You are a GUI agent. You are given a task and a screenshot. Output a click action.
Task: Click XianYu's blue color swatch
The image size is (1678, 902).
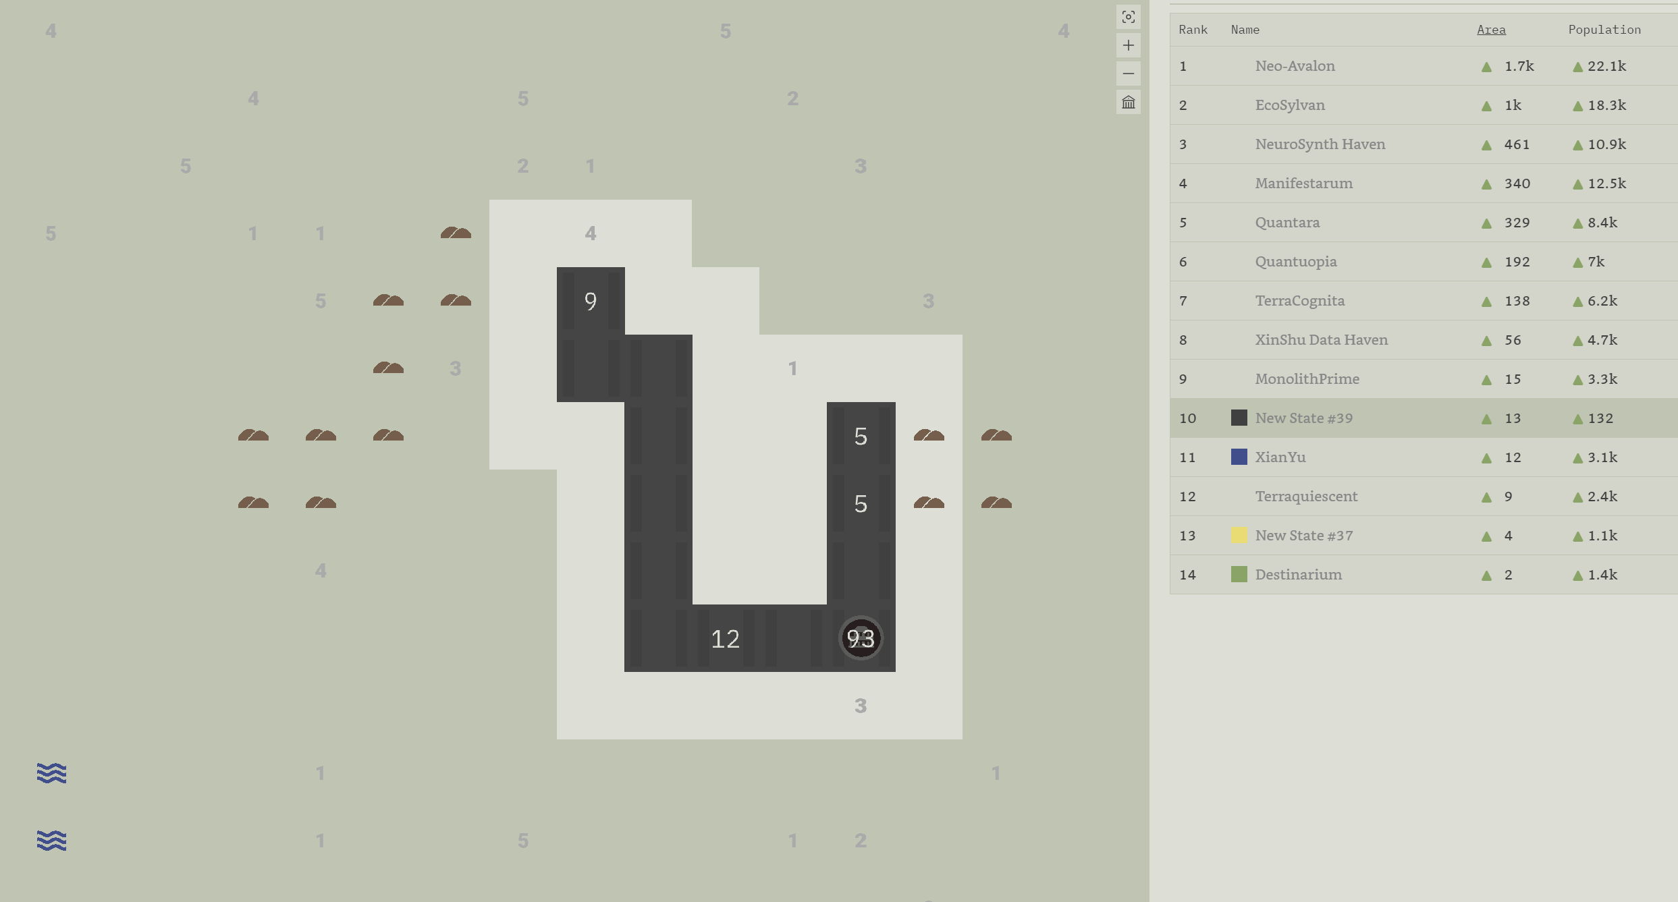[x=1239, y=457]
